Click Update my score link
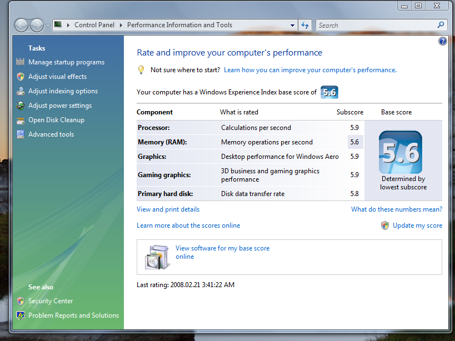This screenshot has width=455, height=341. (x=417, y=225)
